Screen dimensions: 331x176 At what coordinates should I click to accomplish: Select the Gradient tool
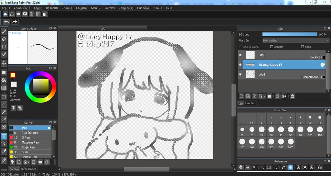pos(4,87)
